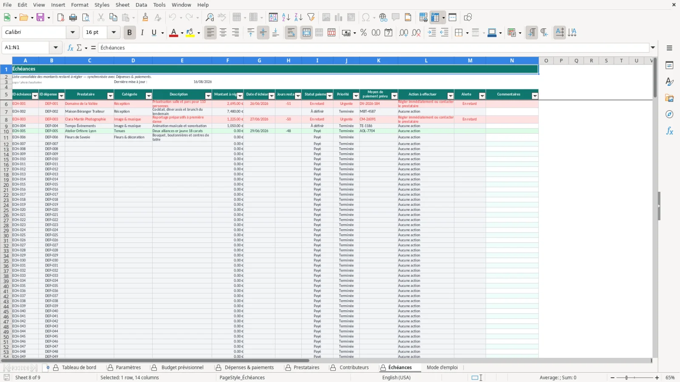Click PageStyle_Échéances in status bar
The image size is (680, 382).
click(x=242, y=378)
